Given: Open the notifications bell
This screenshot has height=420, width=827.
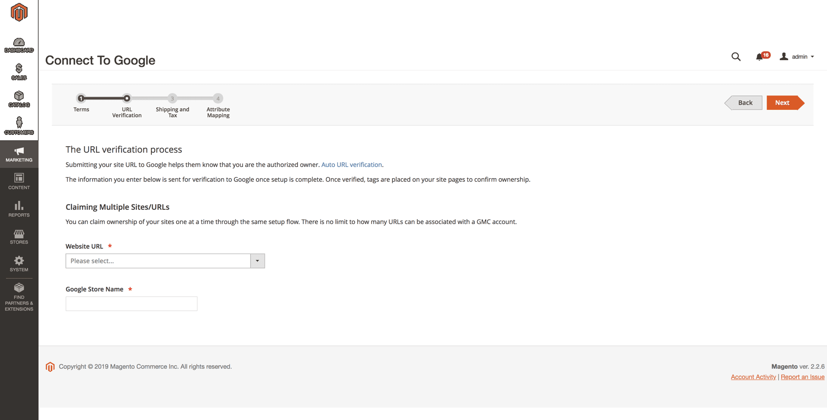Looking at the screenshot, I should click(760, 57).
